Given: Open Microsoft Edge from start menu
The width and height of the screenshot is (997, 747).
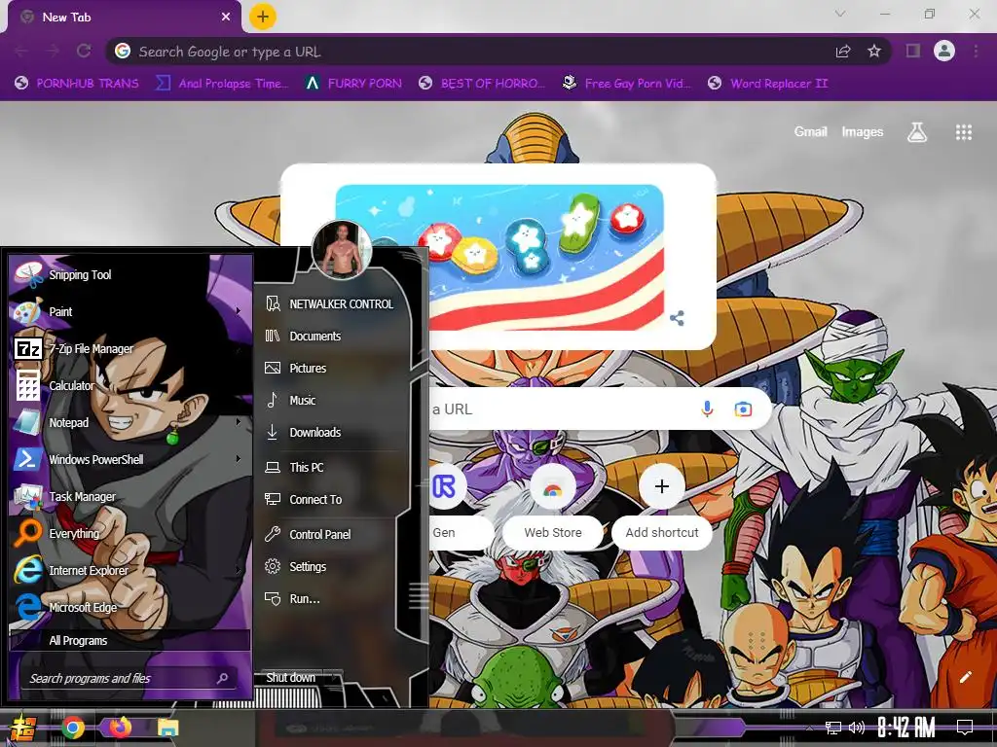Looking at the screenshot, I should point(130,607).
